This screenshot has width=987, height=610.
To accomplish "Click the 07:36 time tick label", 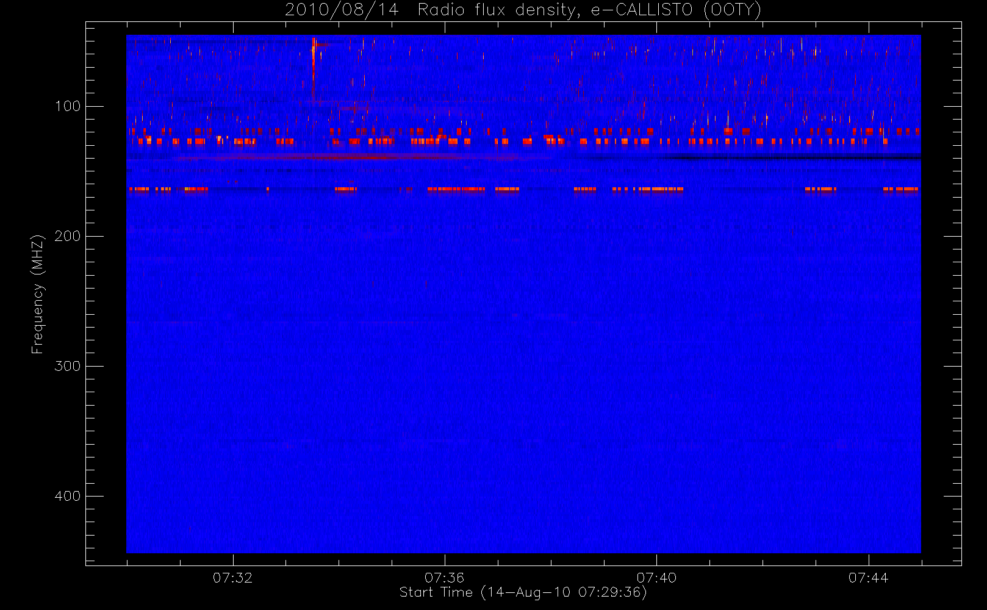I will pos(444,578).
